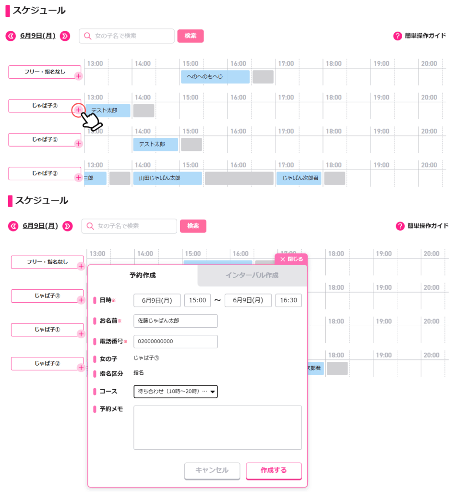Click the next day arrow in top schedule

65,36
